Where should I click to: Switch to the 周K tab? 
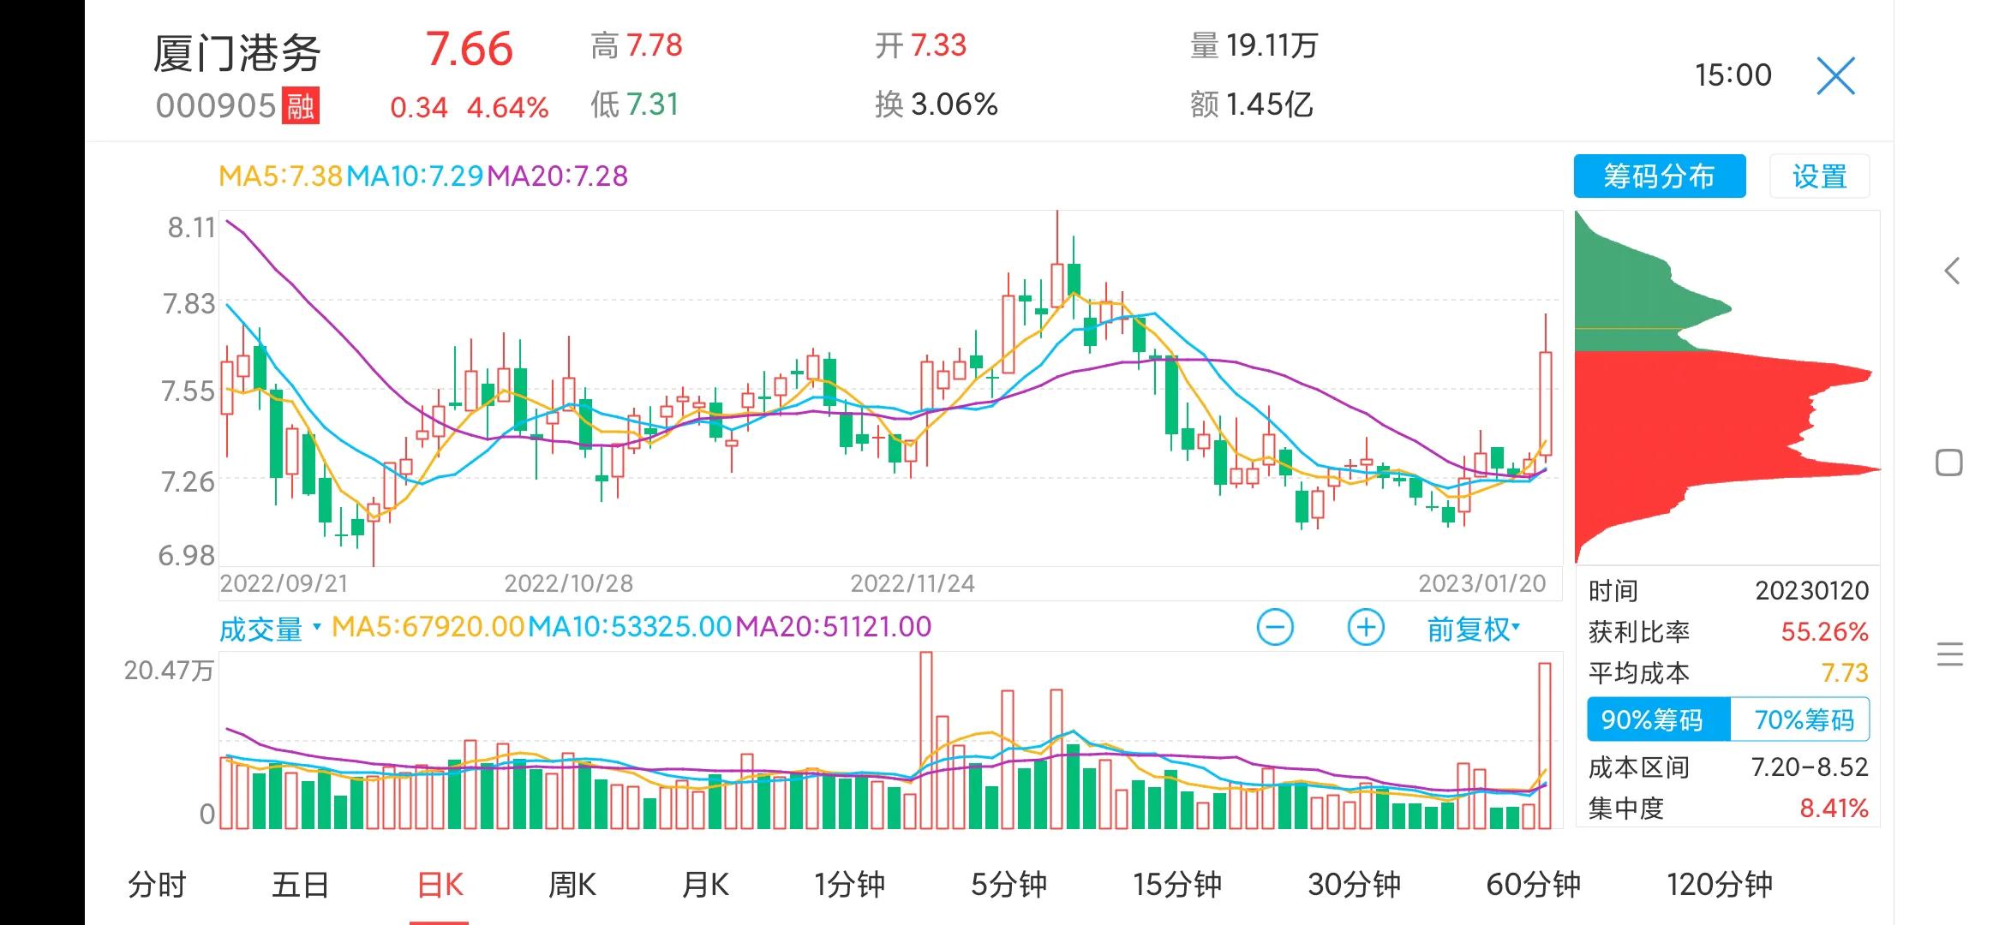click(x=572, y=885)
